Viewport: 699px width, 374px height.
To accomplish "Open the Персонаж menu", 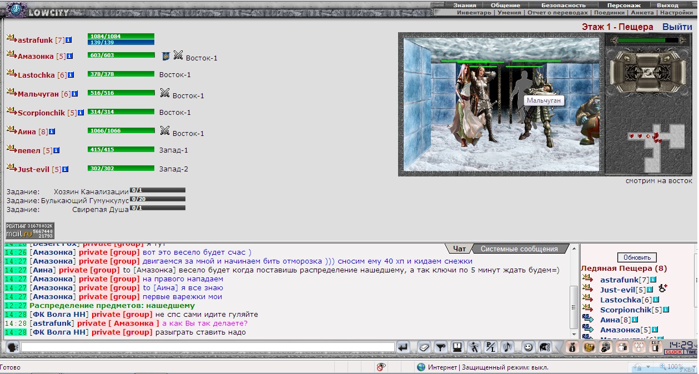I will coord(625,5).
